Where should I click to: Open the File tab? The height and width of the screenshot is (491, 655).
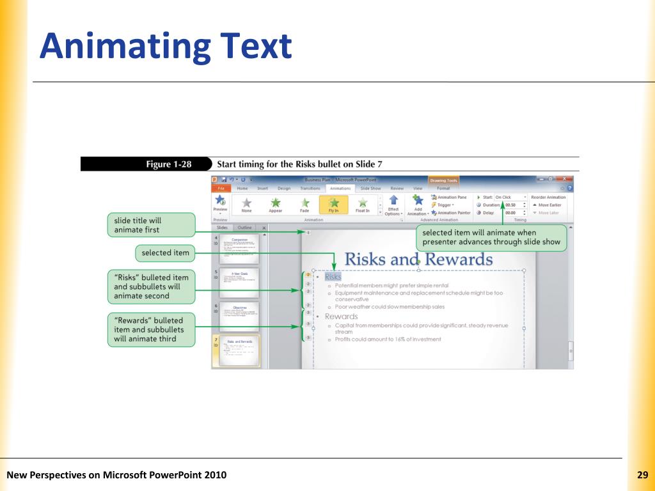coord(221,189)
